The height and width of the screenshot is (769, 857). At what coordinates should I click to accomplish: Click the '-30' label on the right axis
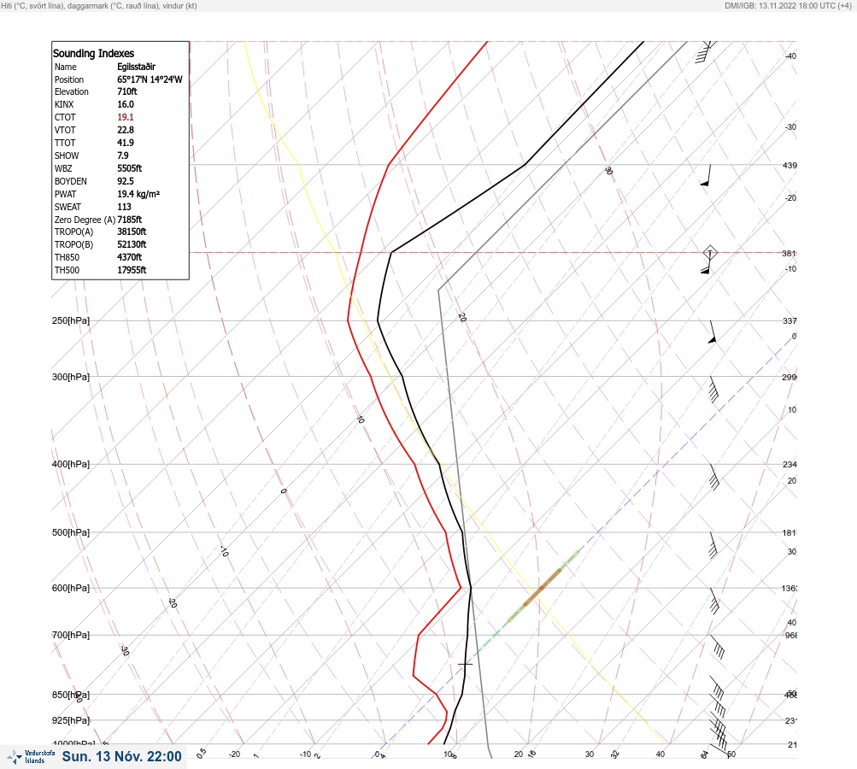(x=790, y=126)
